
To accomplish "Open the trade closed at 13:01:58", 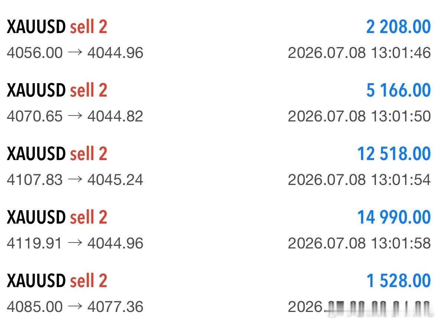I will point(219,230).
